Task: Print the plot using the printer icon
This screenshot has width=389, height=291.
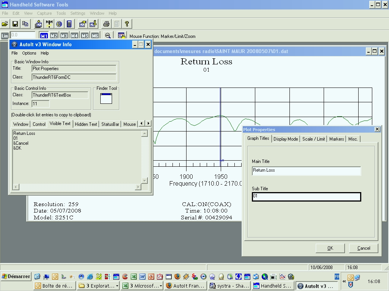Action: (x=106, y=24)
